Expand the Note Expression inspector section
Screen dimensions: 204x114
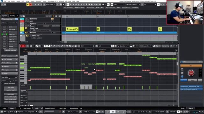coord(10,56)
